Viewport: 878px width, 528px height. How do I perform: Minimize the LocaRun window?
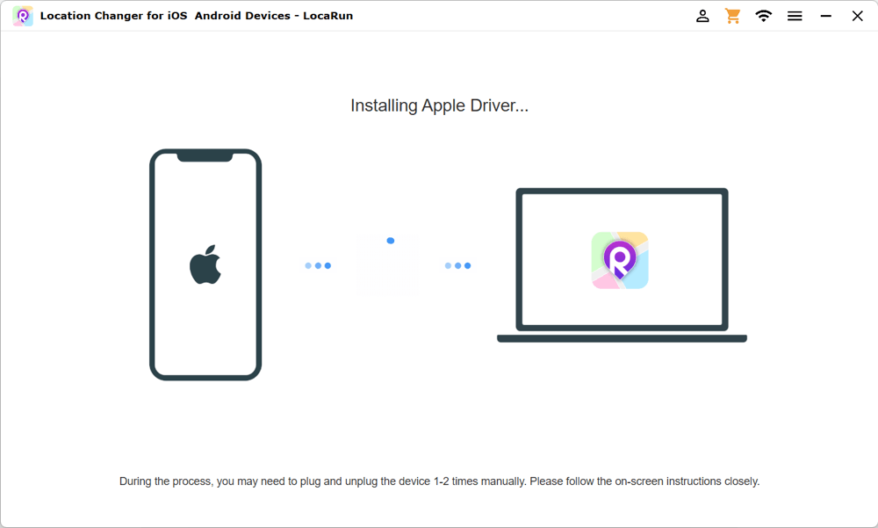pos(826,17)
